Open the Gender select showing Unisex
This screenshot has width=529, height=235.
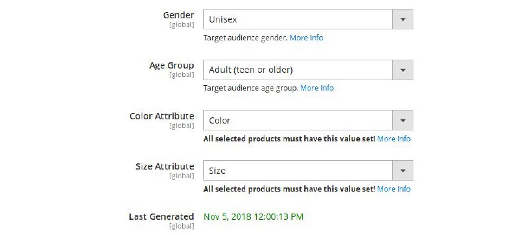tap(298, 19)
